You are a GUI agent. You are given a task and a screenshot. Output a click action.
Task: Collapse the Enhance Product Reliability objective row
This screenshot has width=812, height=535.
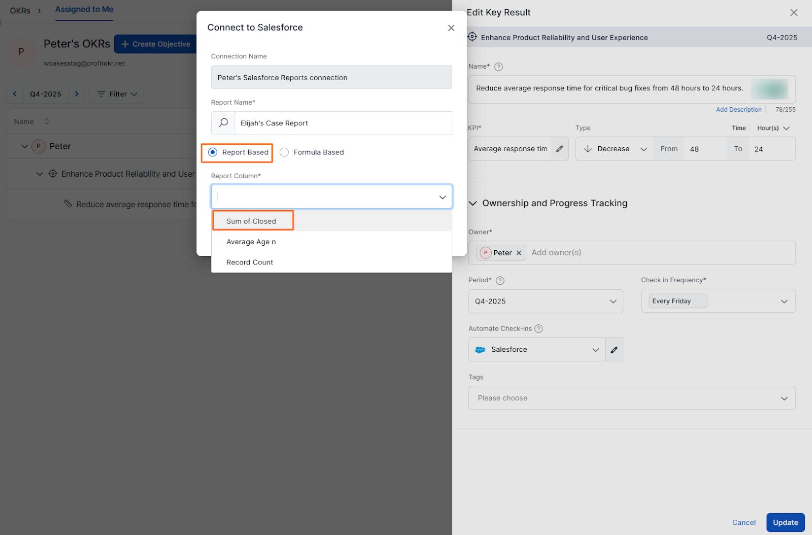click(x=40, y=174)
